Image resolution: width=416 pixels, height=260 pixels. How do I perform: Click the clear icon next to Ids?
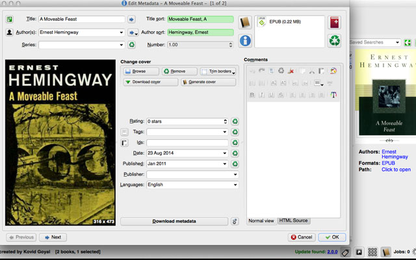click(x=235, y=143)
